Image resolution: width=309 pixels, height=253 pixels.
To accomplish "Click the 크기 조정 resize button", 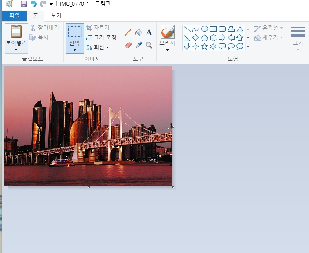I will (102, 37).
